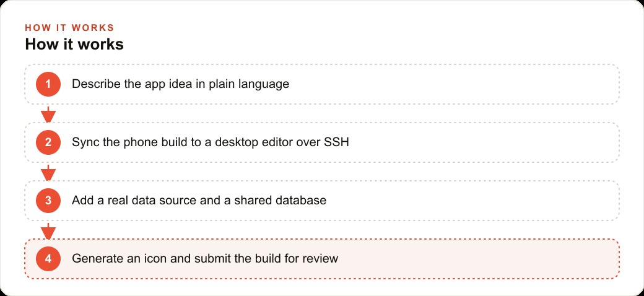Click the bold "How it works" heading
The height and width of the screenshot is (296, 644).
click(x=74, y=44)
